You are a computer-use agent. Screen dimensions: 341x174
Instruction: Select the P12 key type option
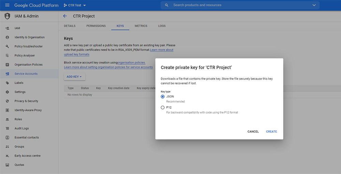point(163,107)
